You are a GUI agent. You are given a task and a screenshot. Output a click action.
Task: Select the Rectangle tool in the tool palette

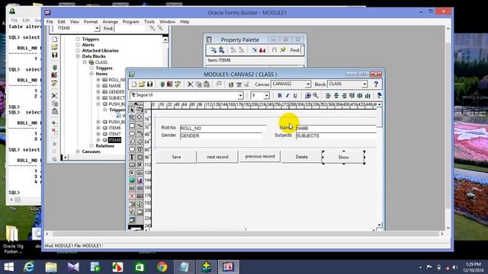(x=132, y=126)
